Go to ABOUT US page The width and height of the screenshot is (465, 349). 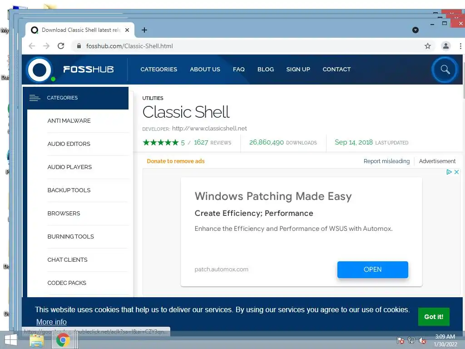point(205,70)
